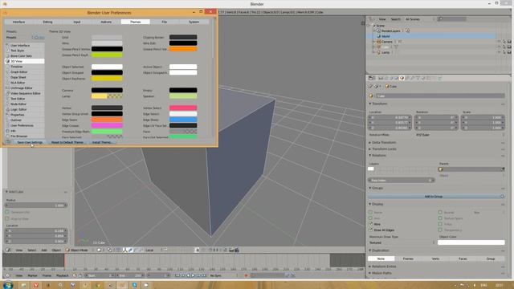Toggle Draw All Edges checkbox
Screen dimensions: 514x289
pyautogui.click(x=371, y=230)
